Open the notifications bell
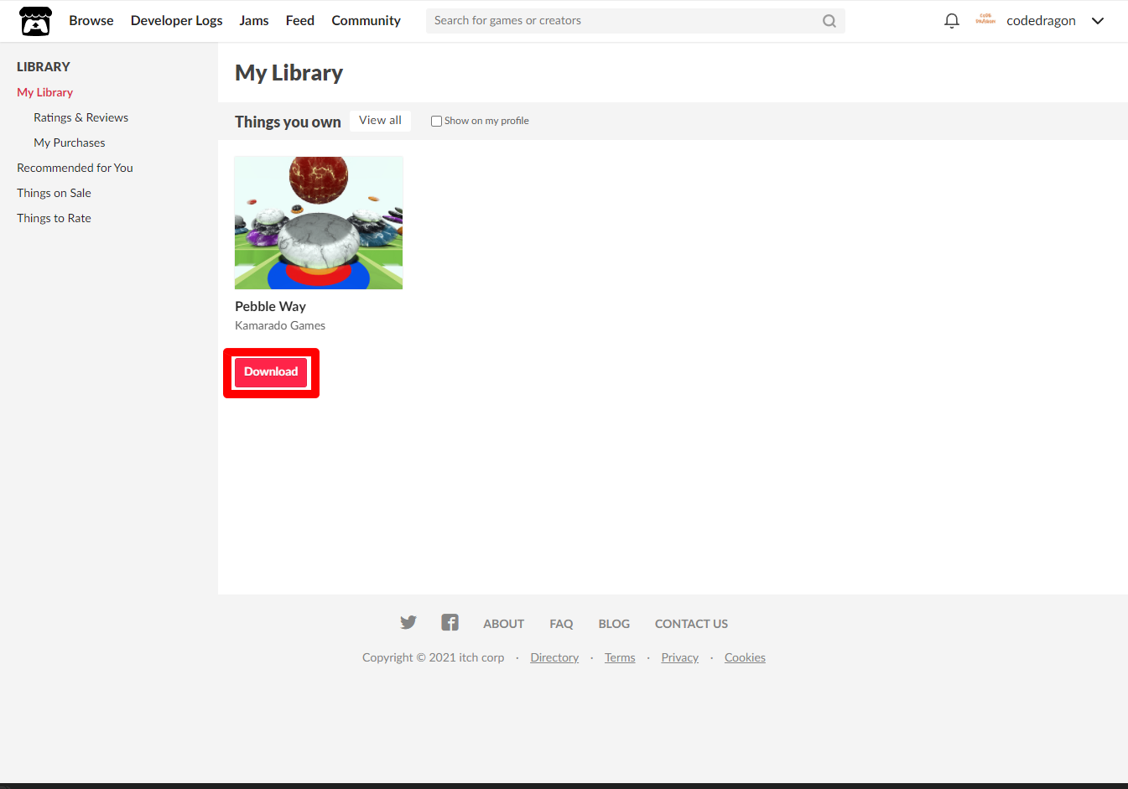The image size is (1128, 789). click(951, 21)
